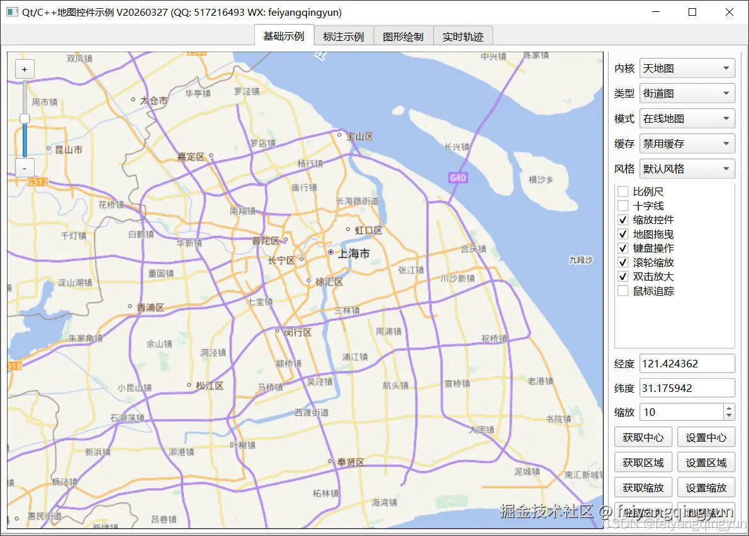The width and height of the screenshot is (749, 536).
Task: Click the 获取缩放 button
Action: 643,488
